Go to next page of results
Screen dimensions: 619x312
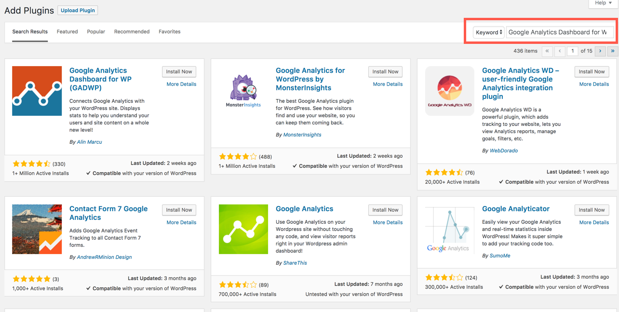tap(600, 51)
